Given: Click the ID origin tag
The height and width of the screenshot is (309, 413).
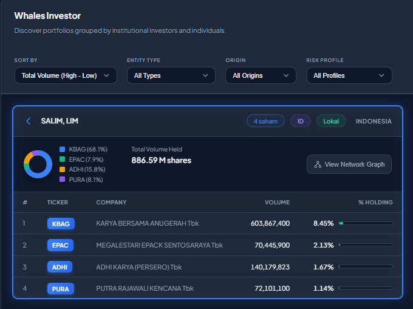Looking at the screenshot, I should 300,121.
